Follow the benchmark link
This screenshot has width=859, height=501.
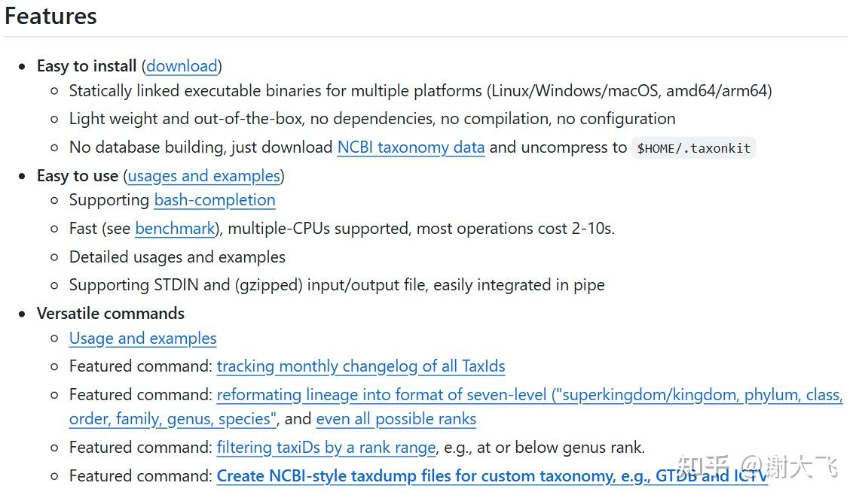(x=175, y=229)
